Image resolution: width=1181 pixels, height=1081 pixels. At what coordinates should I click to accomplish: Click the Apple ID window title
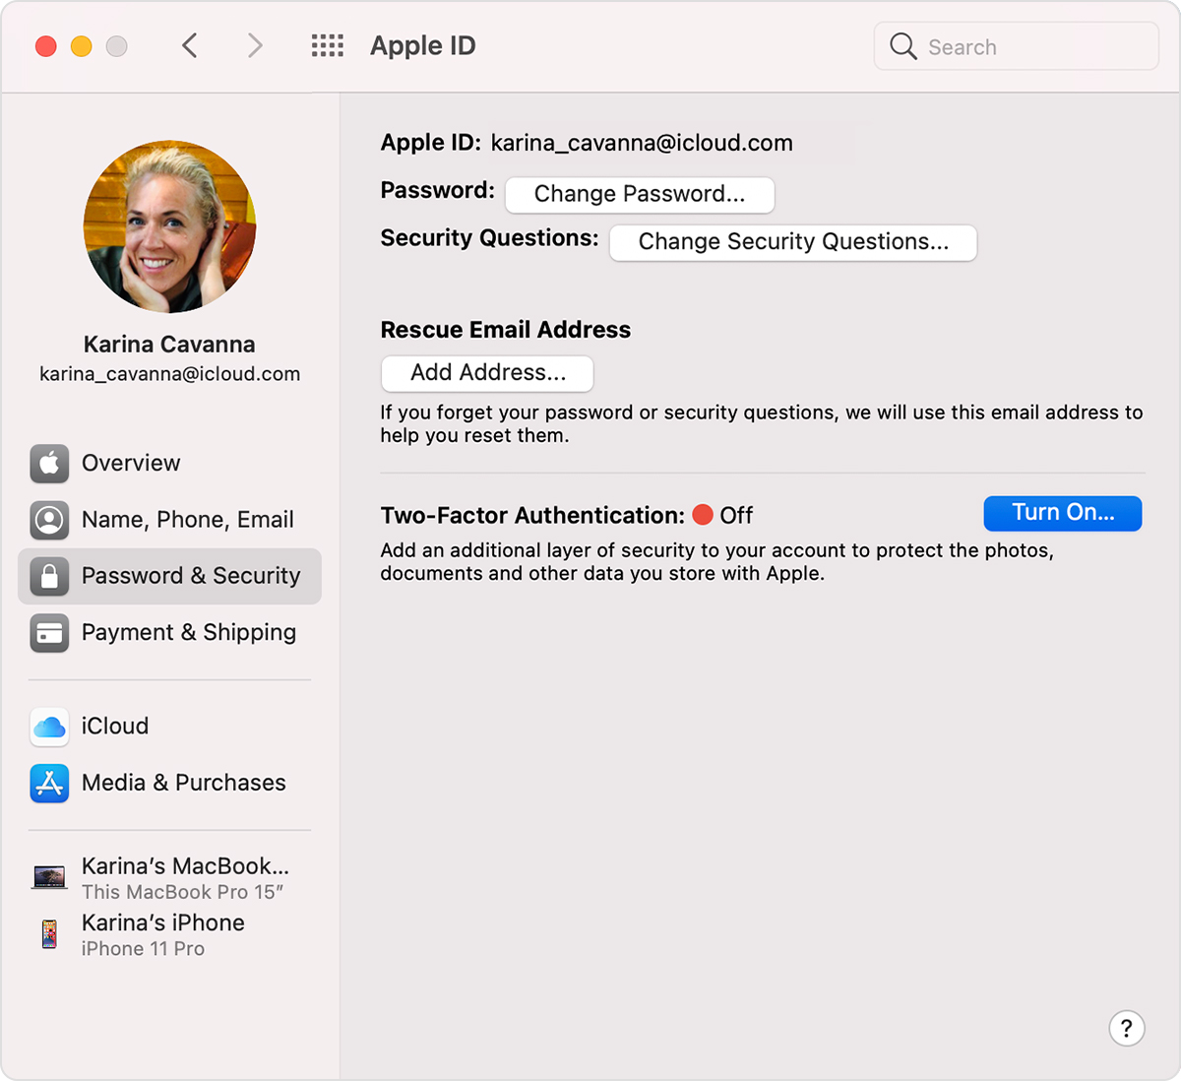(x=423, y=45)
